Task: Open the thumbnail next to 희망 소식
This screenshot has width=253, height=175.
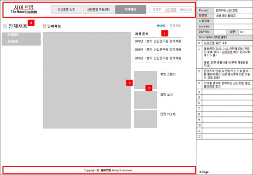Action: (145, 99)
